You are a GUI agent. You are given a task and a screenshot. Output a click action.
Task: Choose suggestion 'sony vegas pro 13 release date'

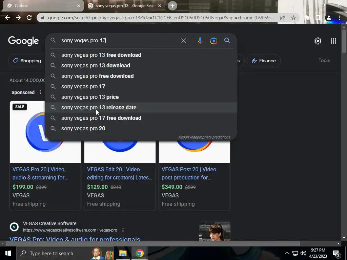pos(141,107)
